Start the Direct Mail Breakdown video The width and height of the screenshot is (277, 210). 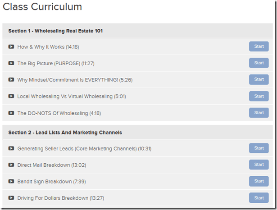coord(259,165)
